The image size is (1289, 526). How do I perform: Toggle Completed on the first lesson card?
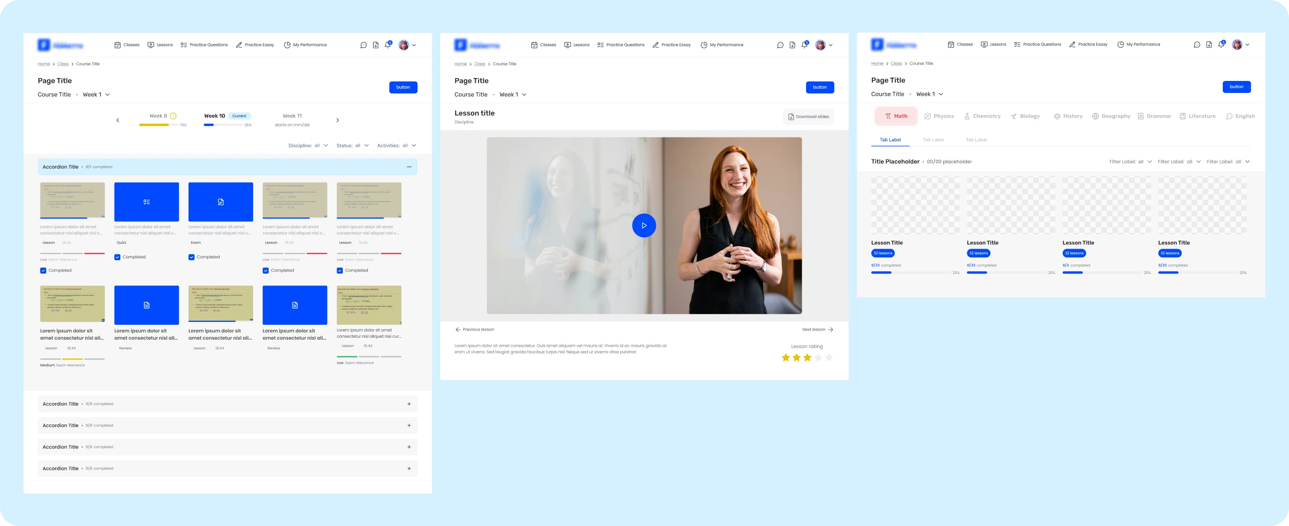pos(43,271)
